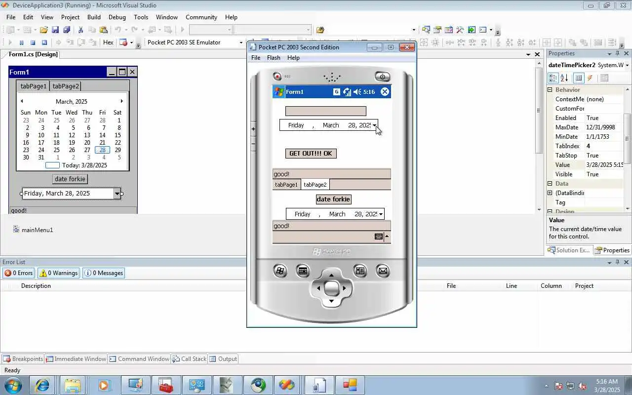
Task: Click the emulator messaging envelope hardware button
Action: (383, 271)
